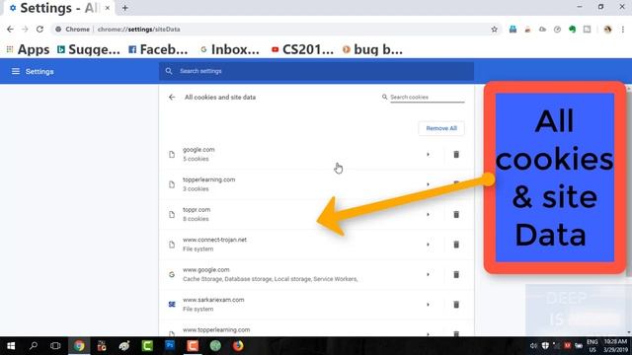Click volume speaker tray icon
This screenshot has height=355, width=632.
tap(533, 346)
